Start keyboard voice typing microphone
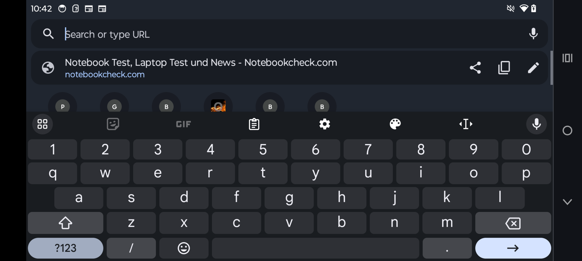This screenshot has height=261, width=582. 536,124
